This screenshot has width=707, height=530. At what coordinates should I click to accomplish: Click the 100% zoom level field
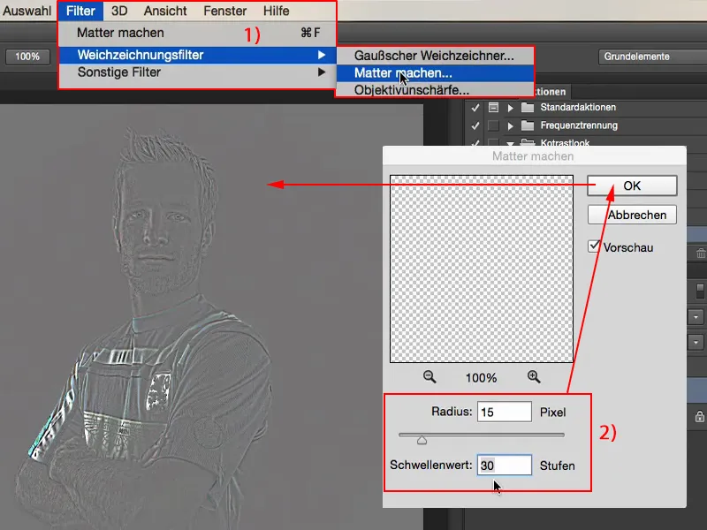tap(27, 57)
